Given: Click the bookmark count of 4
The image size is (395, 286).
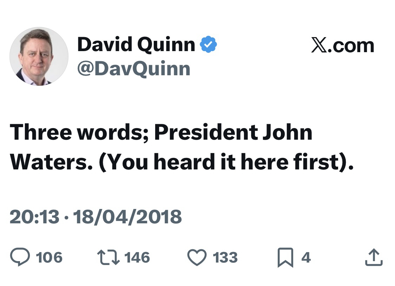Looking at the screenshot, I should pyautogui.click(x=306, y=258).
